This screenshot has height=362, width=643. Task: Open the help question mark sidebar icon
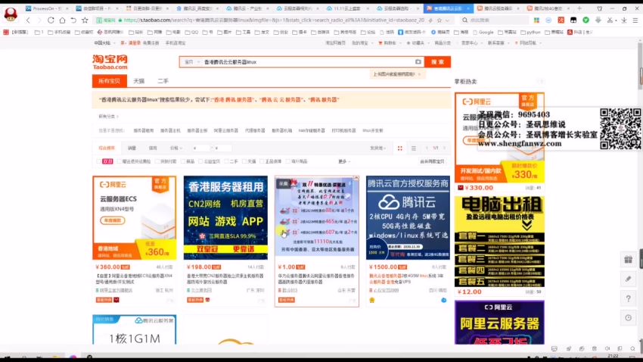tap(628, 299)
